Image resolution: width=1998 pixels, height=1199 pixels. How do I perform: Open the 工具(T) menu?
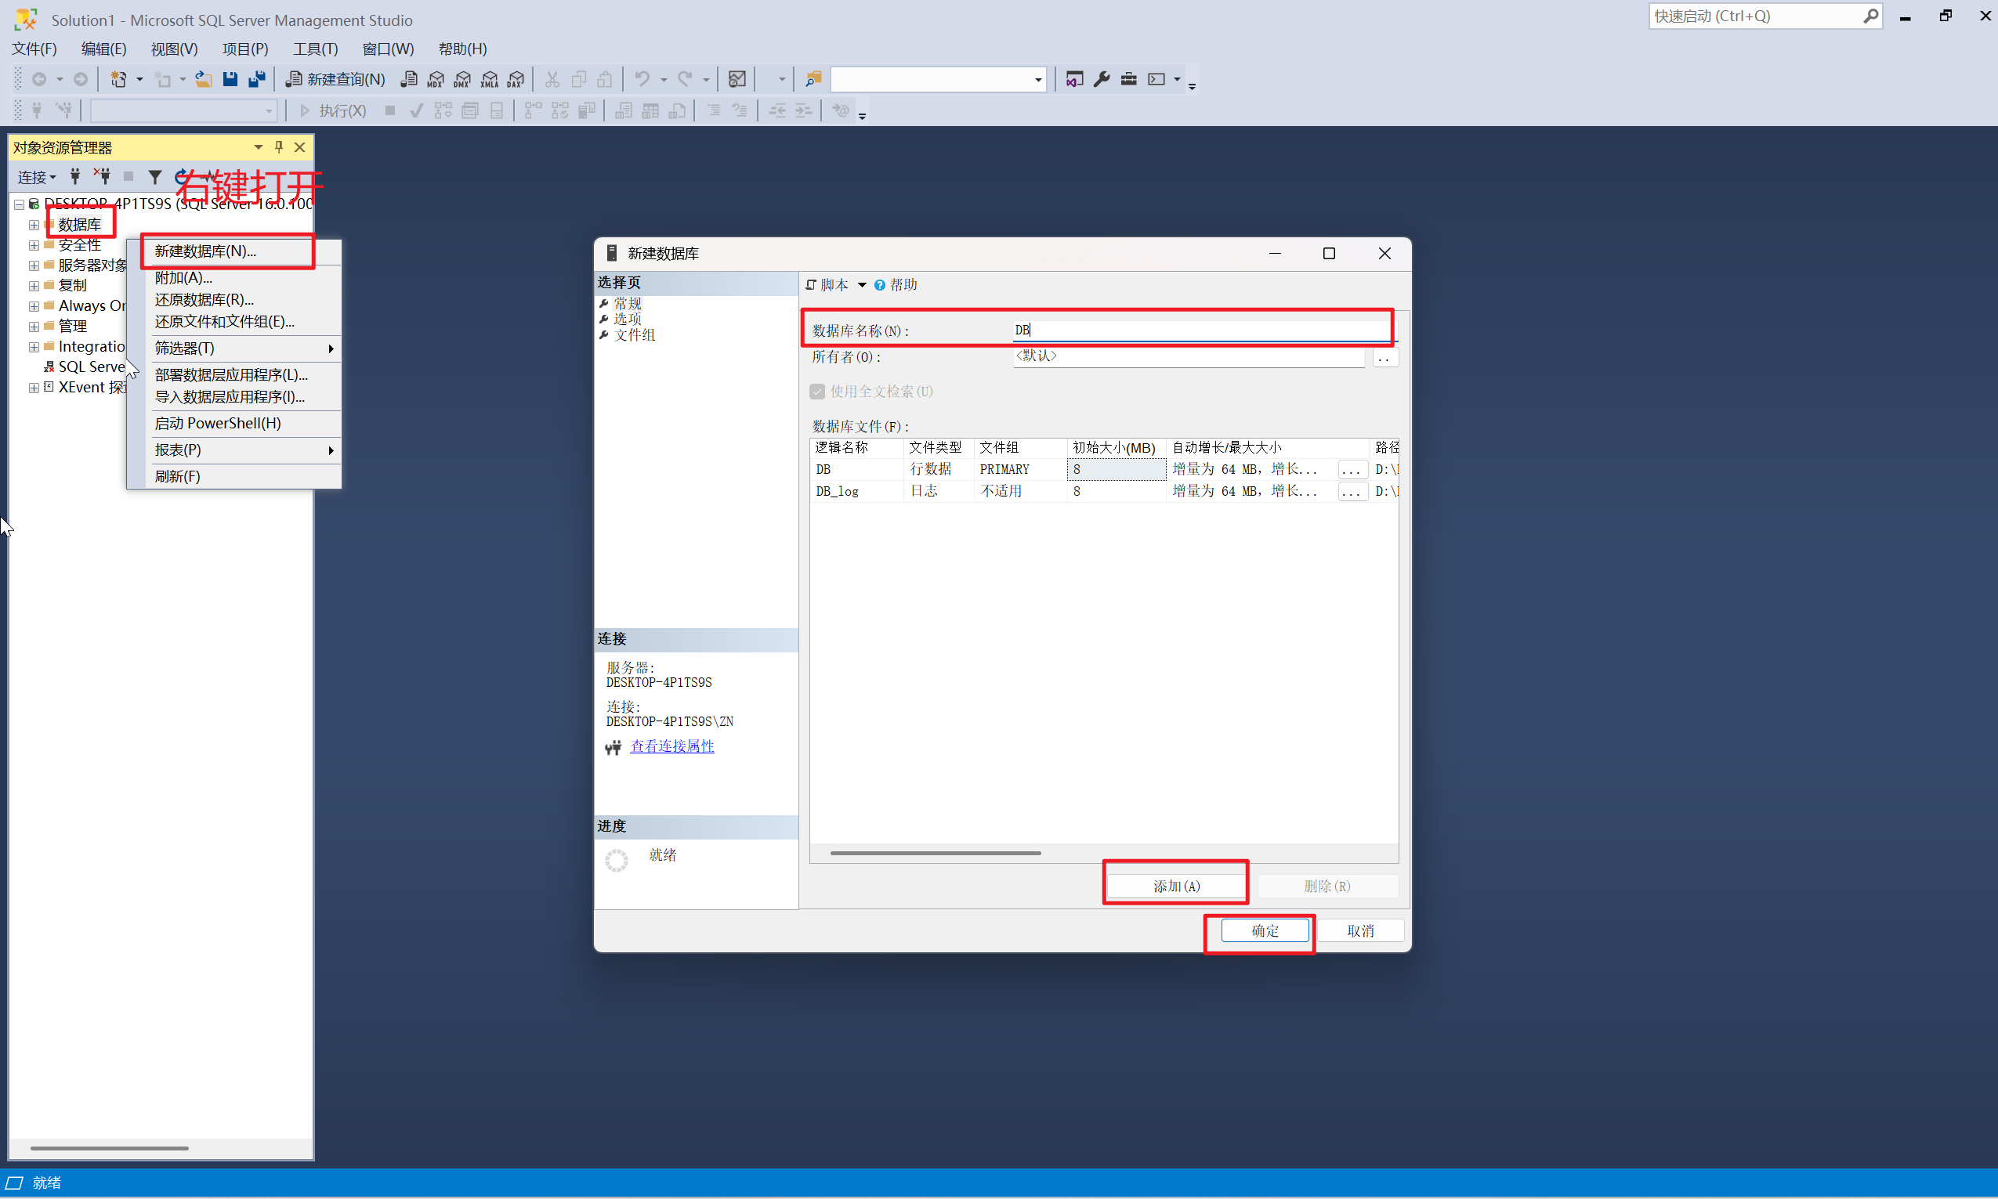point(314,49)
